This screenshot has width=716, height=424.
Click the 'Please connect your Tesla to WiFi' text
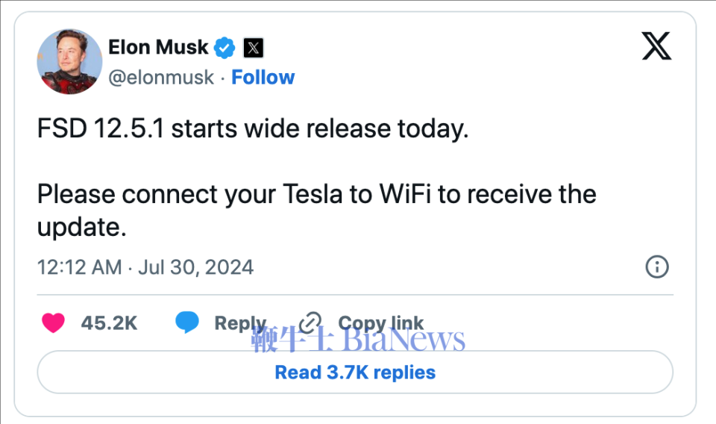pos(316,195)
